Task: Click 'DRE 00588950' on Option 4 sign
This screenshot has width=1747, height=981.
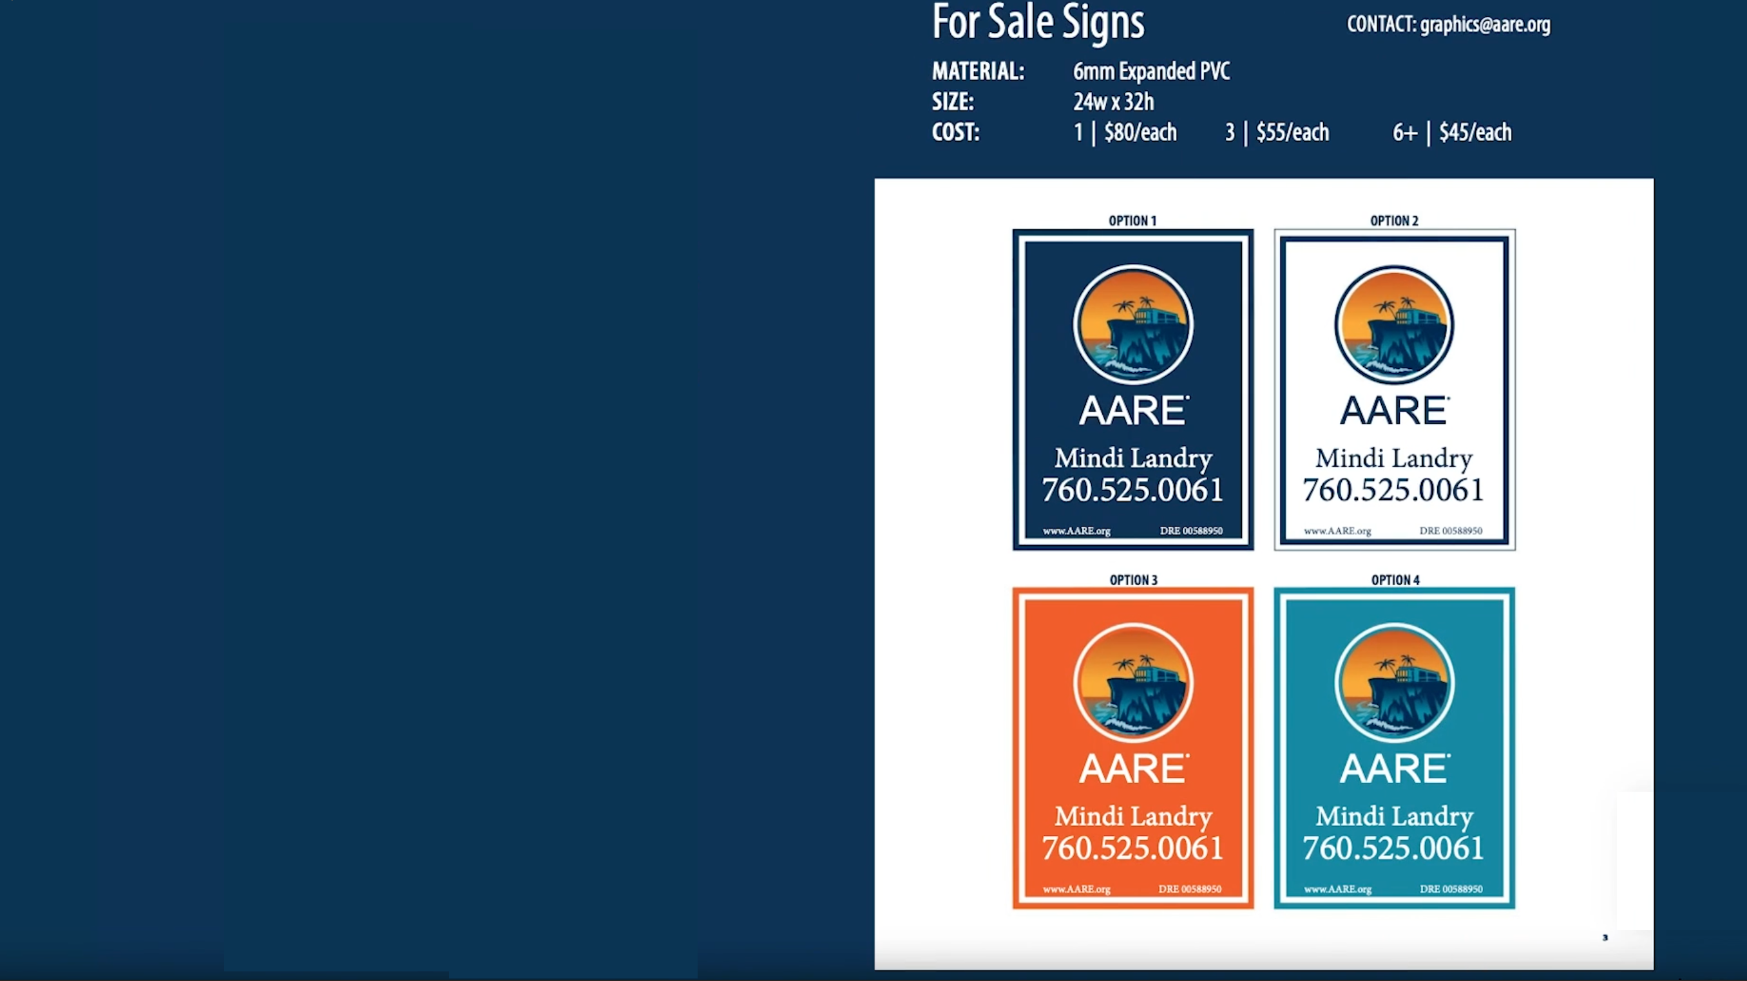Action: [x=1451, y=889]
